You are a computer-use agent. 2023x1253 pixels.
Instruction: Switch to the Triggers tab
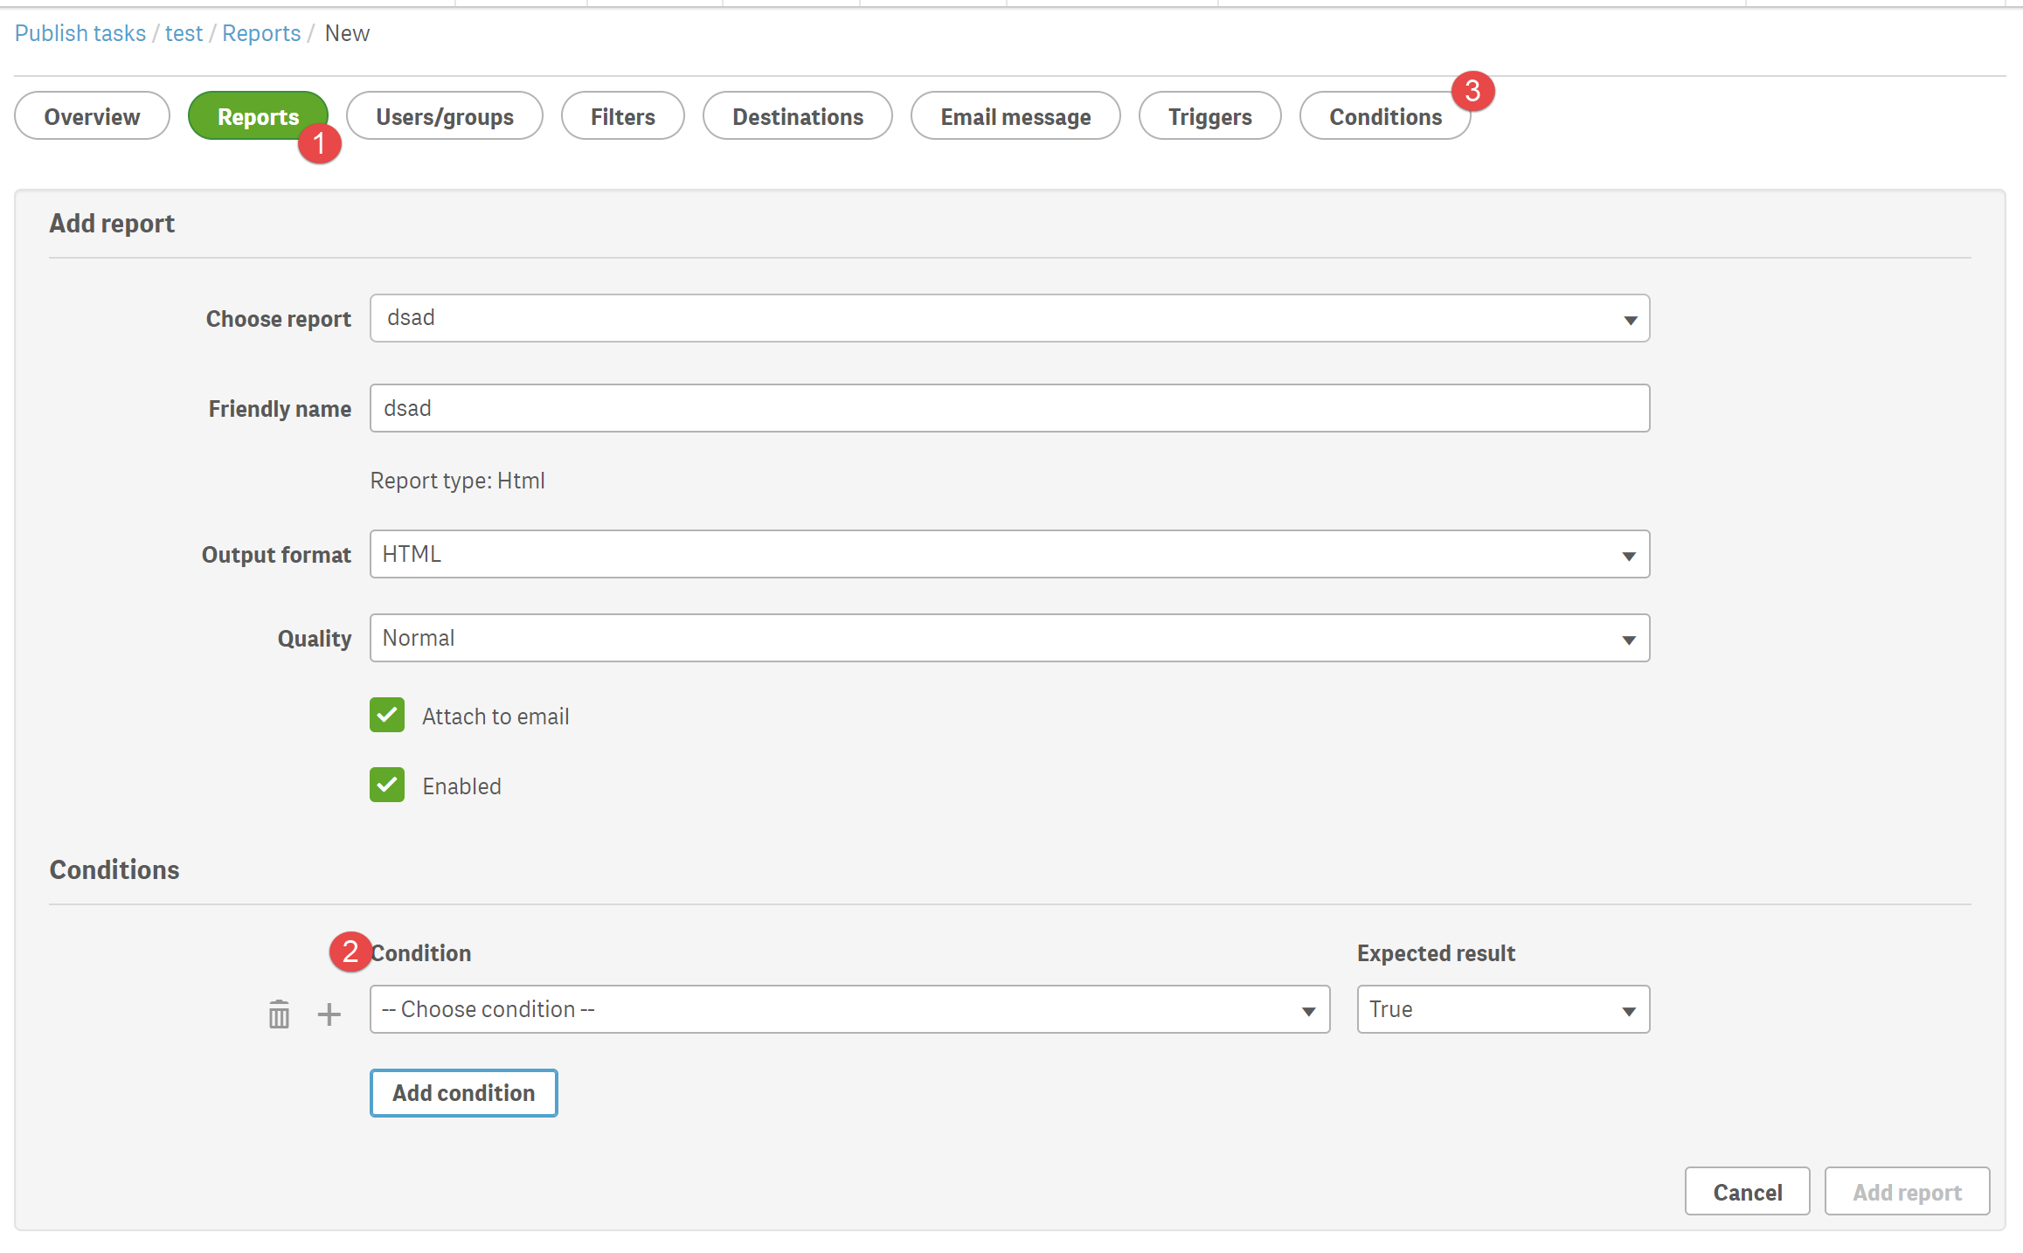click(1209, 116)
